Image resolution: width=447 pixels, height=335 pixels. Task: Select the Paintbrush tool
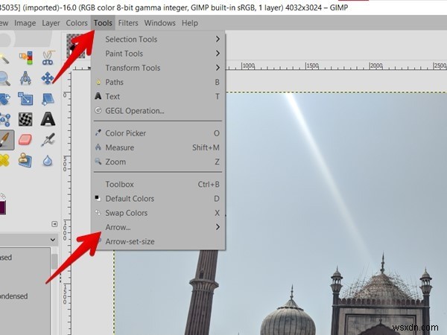tap(6, 140)
